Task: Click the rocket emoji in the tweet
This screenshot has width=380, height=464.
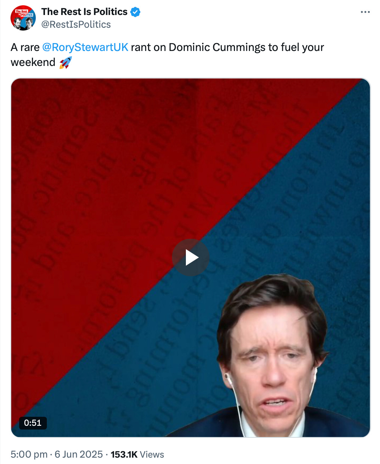Action: (66, 62)
